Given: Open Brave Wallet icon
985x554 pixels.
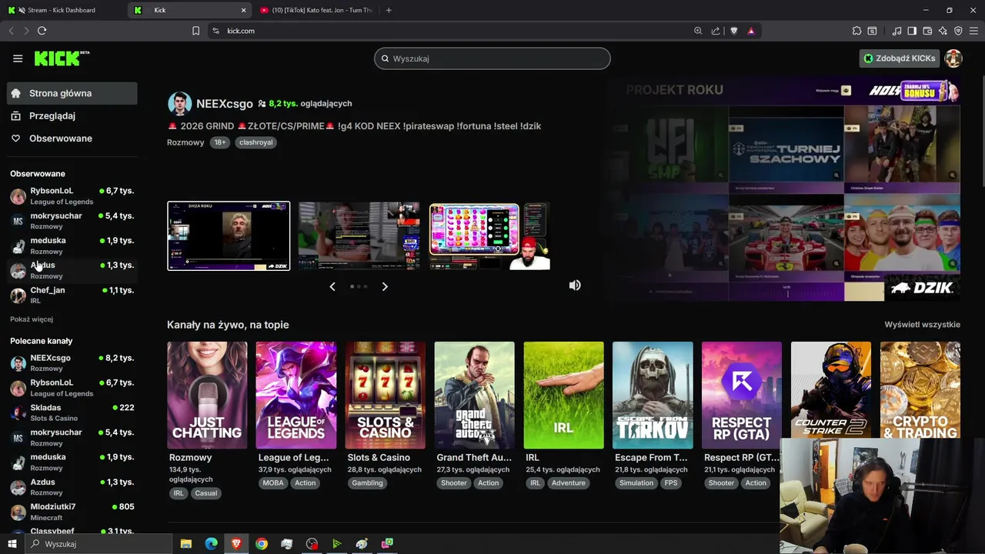Looking at the screenshot, I should coord(927,31).
